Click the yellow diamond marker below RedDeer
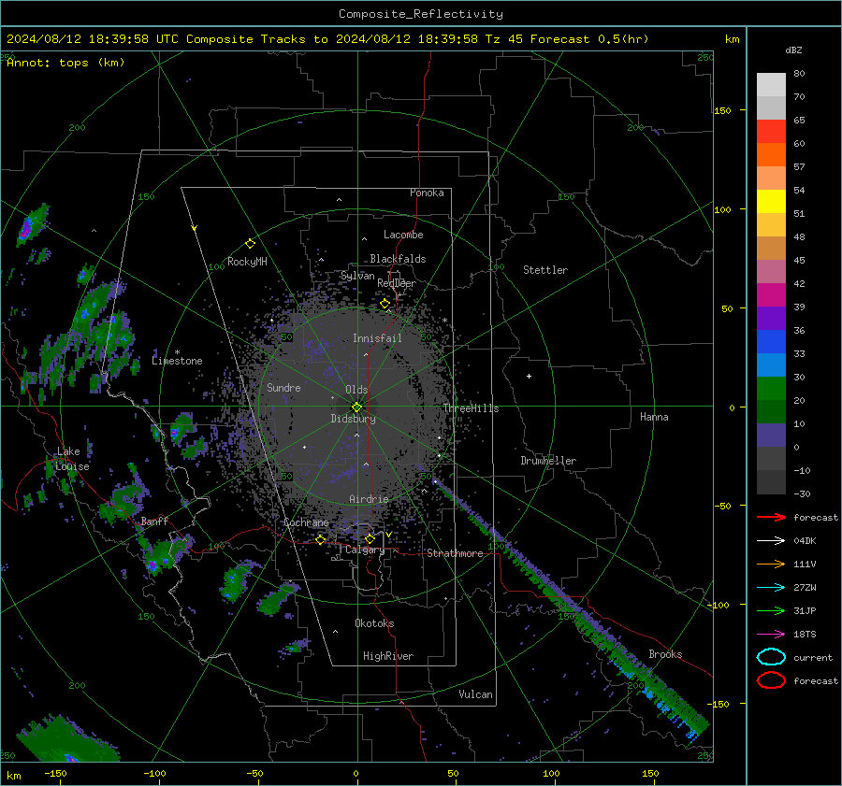This screenshot has height=786, width=842. point(385,304)
